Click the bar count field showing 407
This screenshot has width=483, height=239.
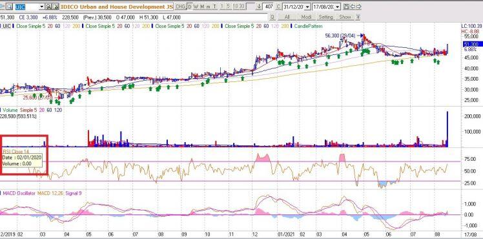point(268,6)
